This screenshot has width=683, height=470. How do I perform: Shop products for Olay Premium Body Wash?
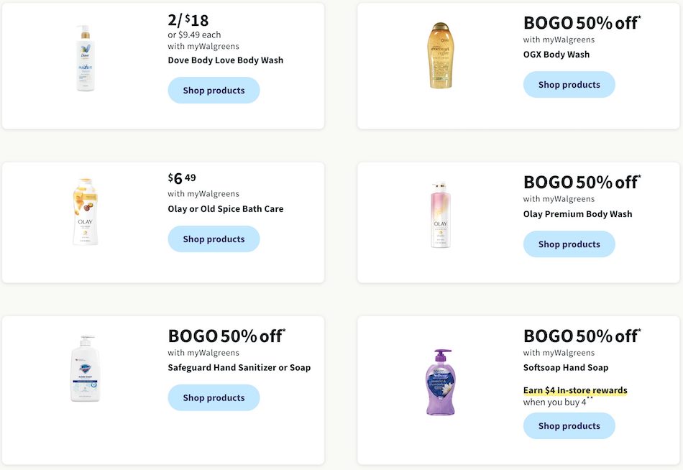point(569,244)
